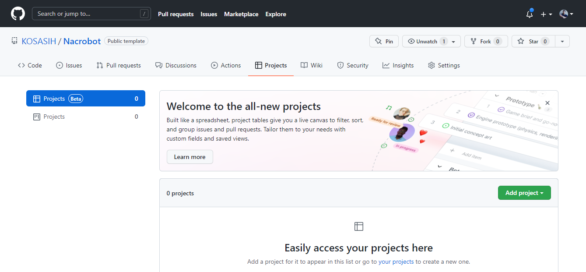Switch to the Insights tab
Image resolution: width=586 pixels, height=272 pixels.
click(x=398, y=65)
